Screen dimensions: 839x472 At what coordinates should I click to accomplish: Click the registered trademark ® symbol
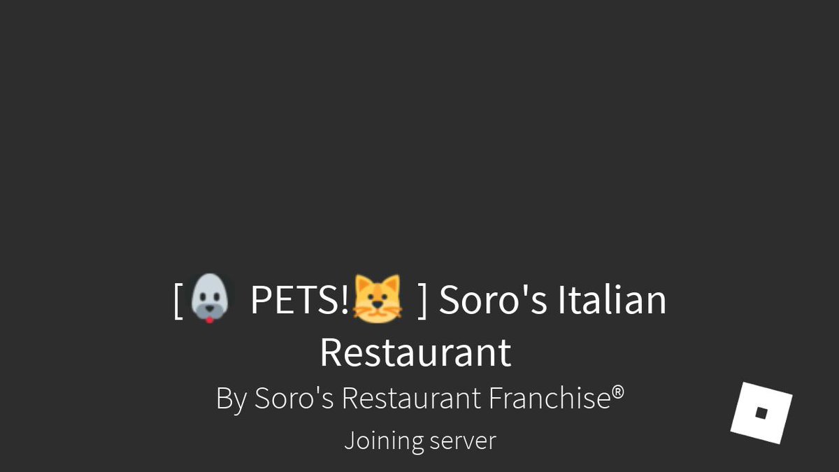(617, 393)
